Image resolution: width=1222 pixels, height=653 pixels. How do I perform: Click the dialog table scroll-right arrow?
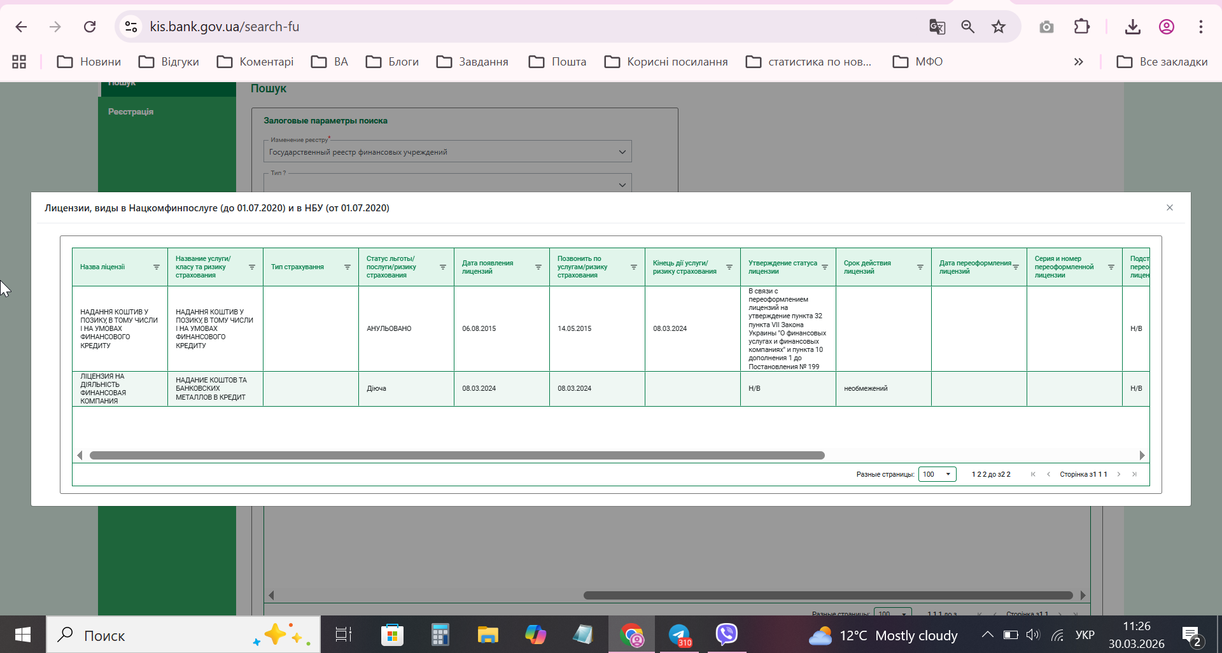(x=1142, y=456)
